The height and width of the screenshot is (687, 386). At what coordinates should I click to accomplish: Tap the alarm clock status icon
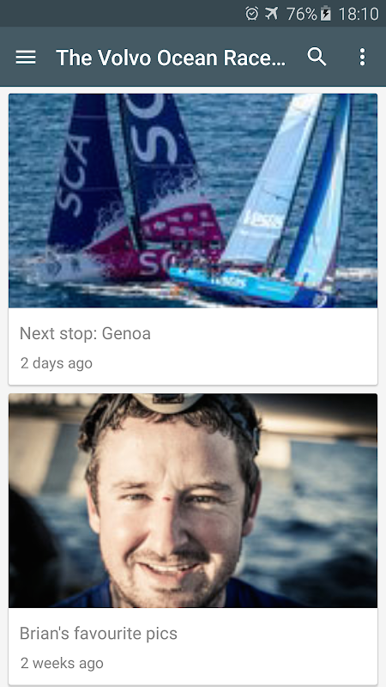click(x=252, y=14)
